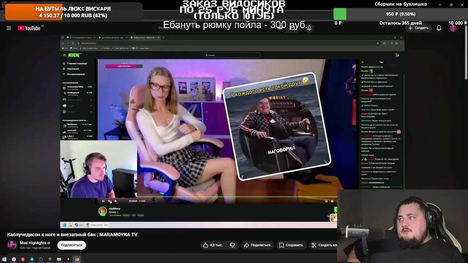Viewport: 468px width, 263px height.
Task: Open the Kick sidebar hamburger menu
Action: (64, 55)
